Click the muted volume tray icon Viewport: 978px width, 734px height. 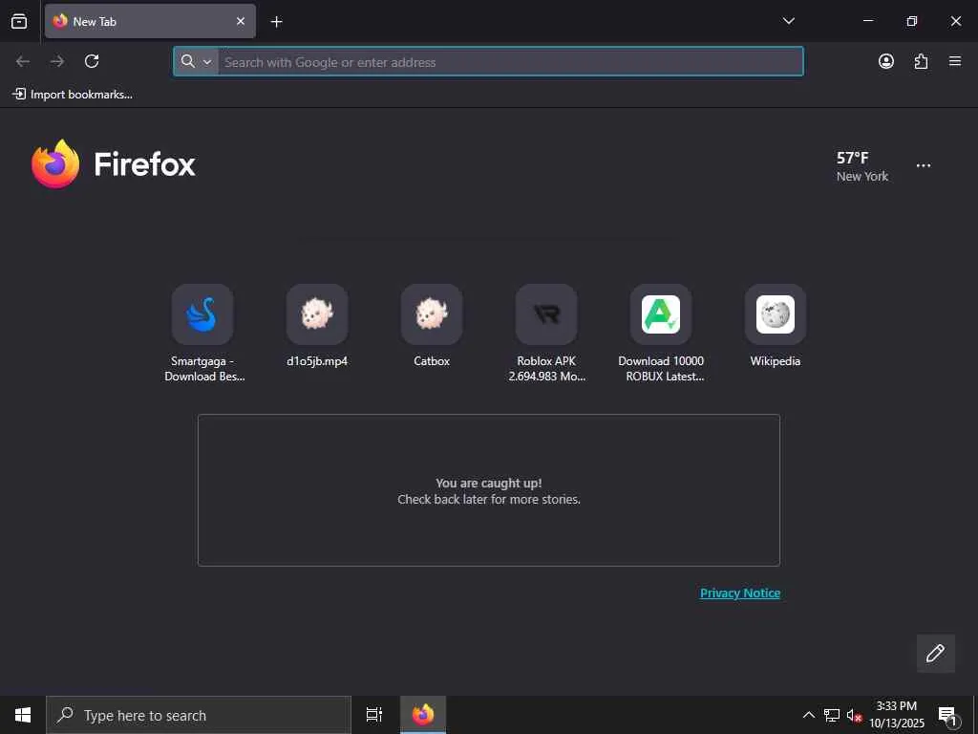(x=854, y=715)
